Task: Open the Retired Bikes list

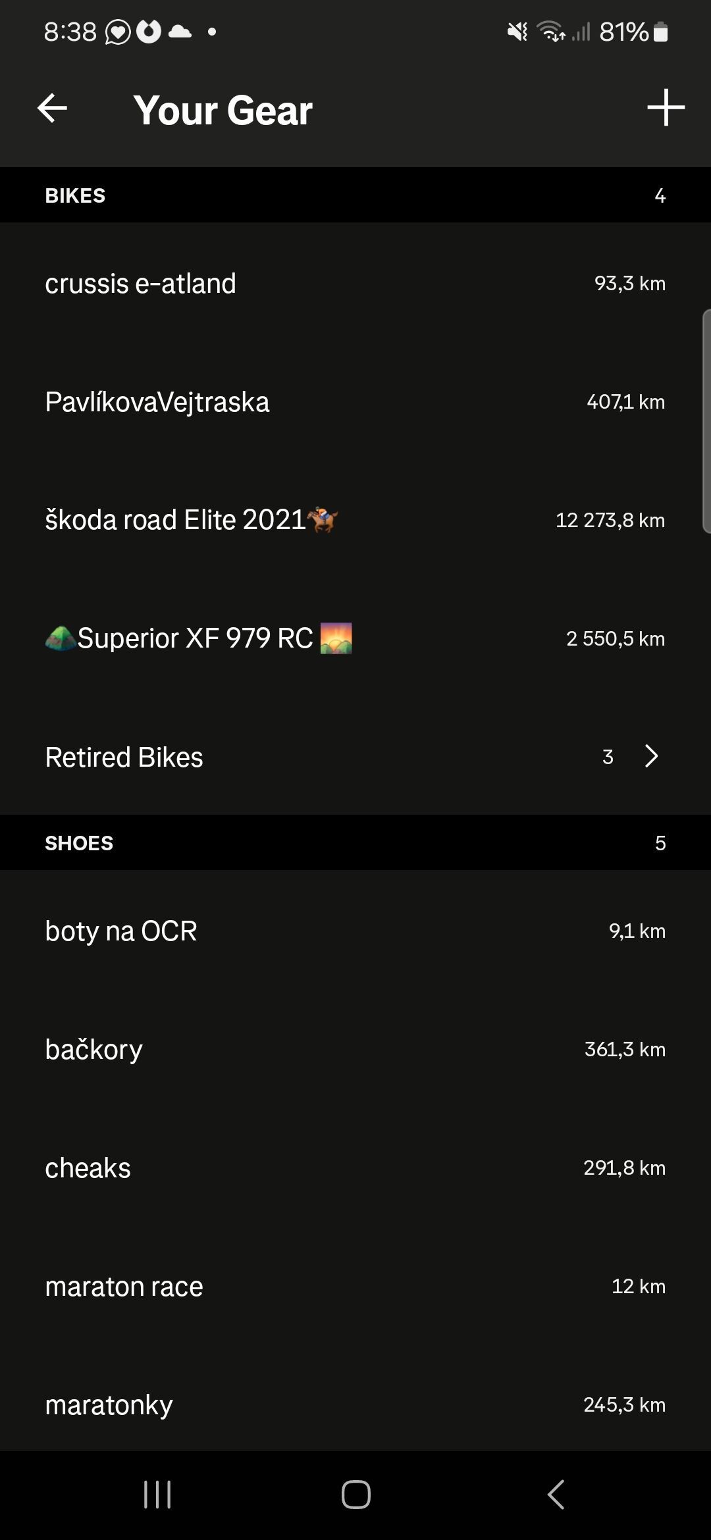Action: (x=355, y=756)
